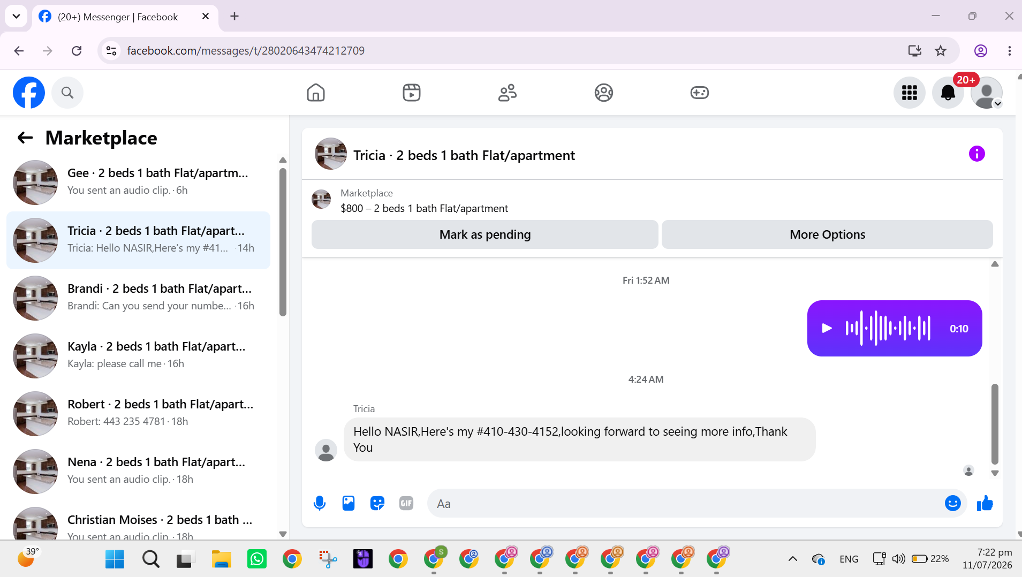This screenshot has width=1022, height=577.
Task: Click Mark as pending button
Action: point(484,234)
